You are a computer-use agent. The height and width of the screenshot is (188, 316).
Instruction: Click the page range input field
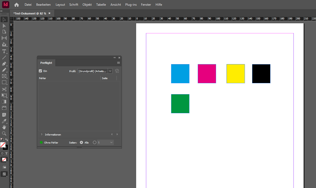(103, 142)
